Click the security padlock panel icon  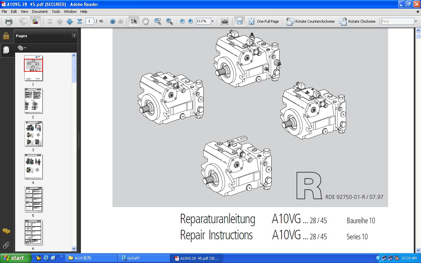6,36
